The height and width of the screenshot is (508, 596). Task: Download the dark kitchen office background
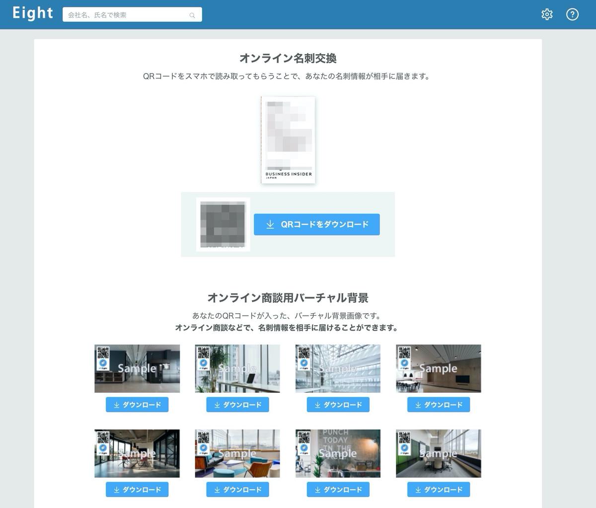(137, 405)
